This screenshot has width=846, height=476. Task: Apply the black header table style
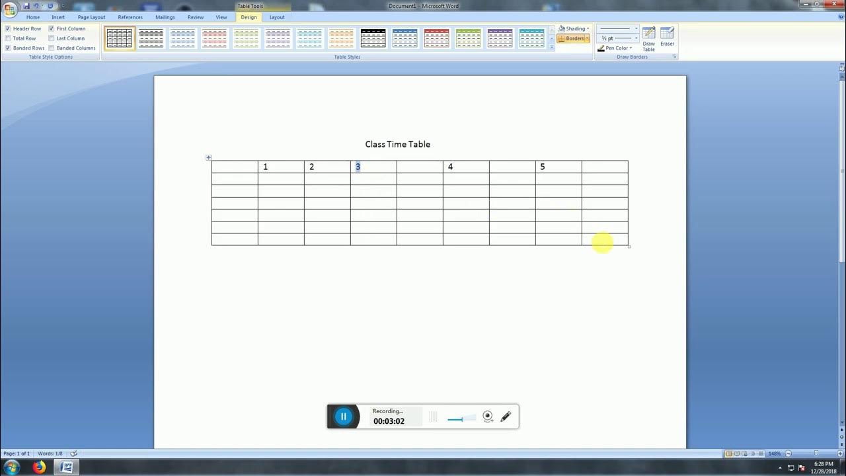pos(373,38)
